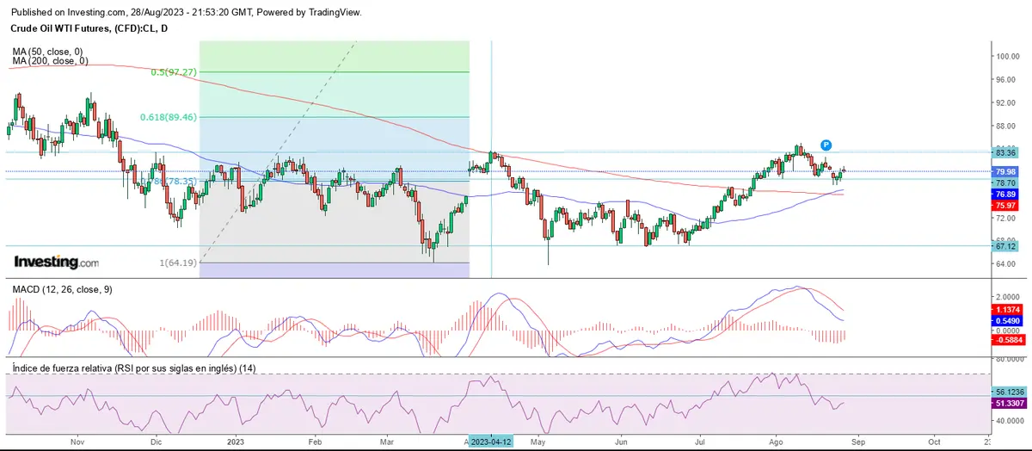Click the 0.5(97.27) Fibonacci level label
This screenshot has width=1032, height=451.
point(175,72)
